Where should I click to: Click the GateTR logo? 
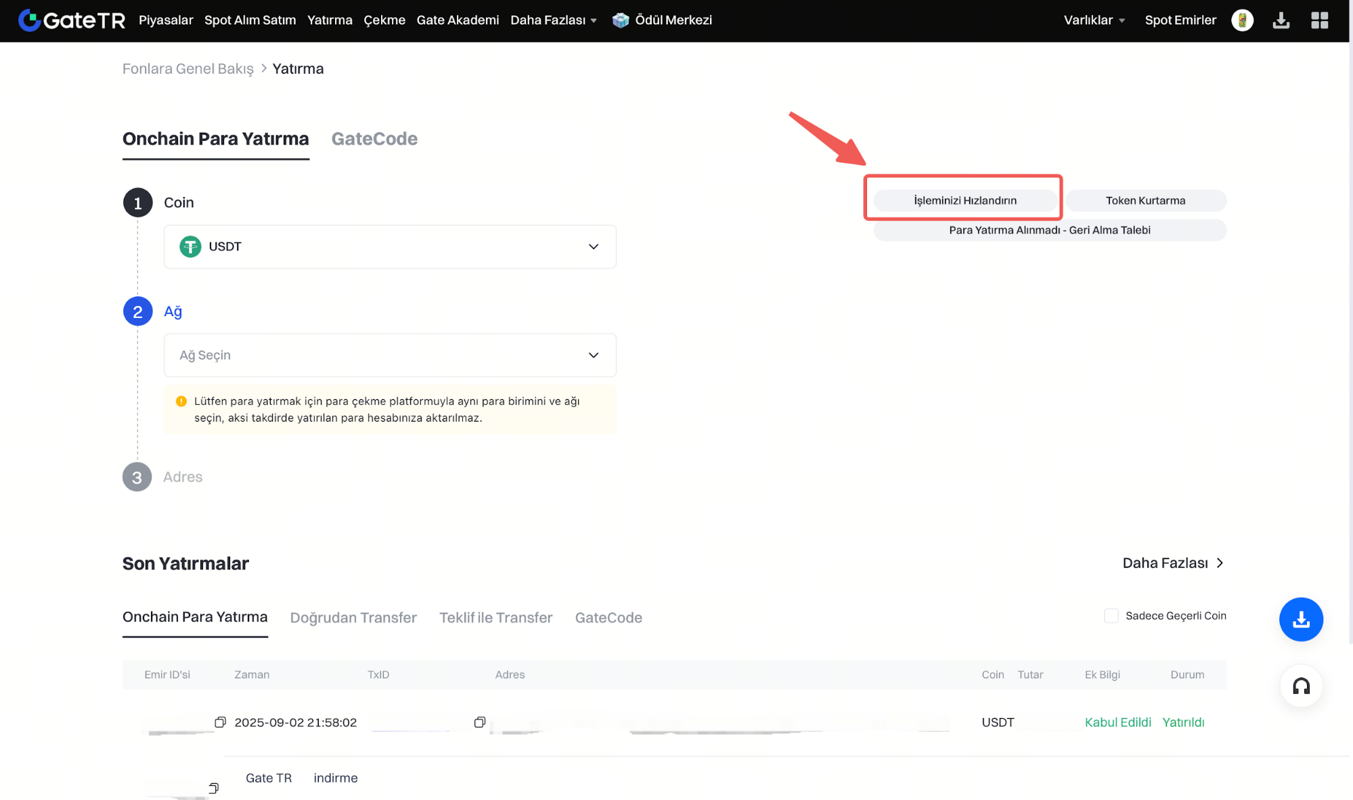pyautogui.click(x=72, y=20)
